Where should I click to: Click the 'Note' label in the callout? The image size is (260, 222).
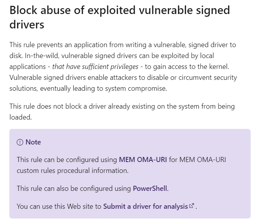tap(33, 142)
